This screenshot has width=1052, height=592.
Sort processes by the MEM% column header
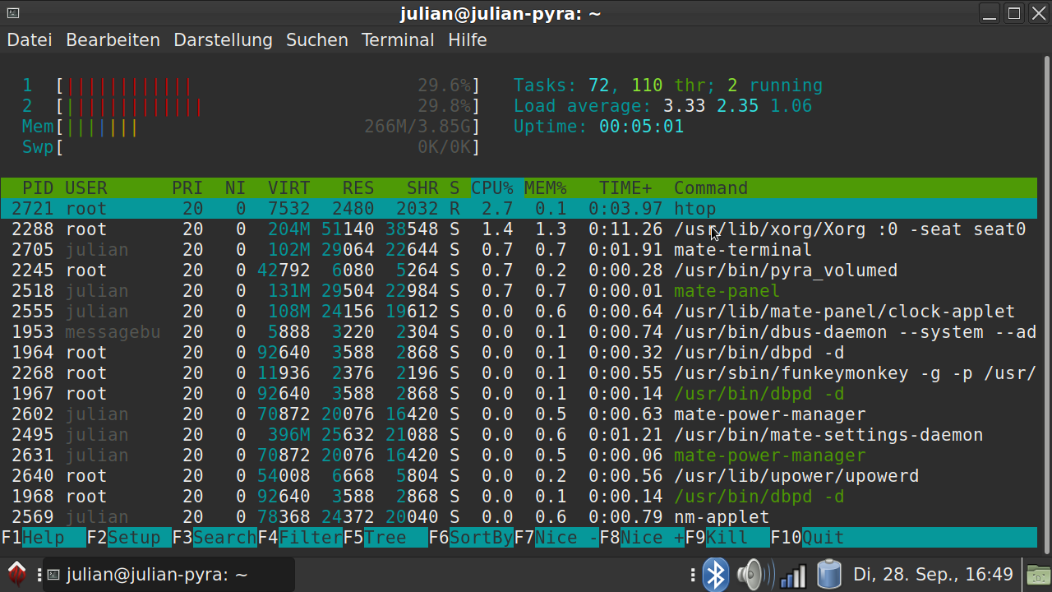pos(545,188)
